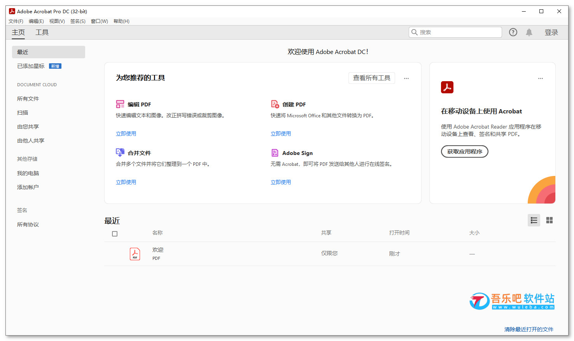This screenshot has height=341, width=574.
Task: Toggle the select-all checkbox in recent list
Action: coord(115,234)
